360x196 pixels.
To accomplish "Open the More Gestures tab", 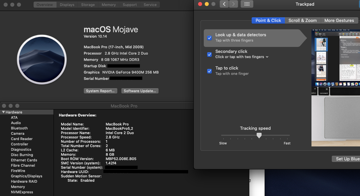I will click(339, 20).
